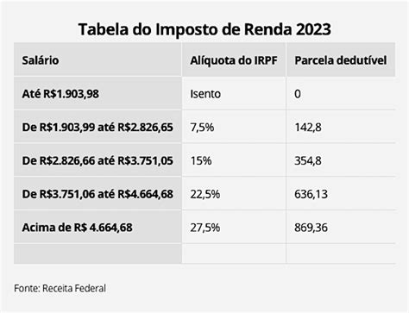The height and width of the screenshot is (313, 409).
Task: Click the Fonte: Receita Federal text
Action: tap(60, 288)
